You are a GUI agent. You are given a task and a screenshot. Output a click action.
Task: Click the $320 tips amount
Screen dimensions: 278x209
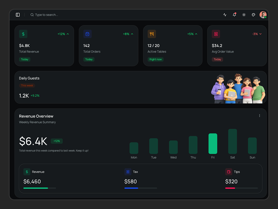click(231, 181)
